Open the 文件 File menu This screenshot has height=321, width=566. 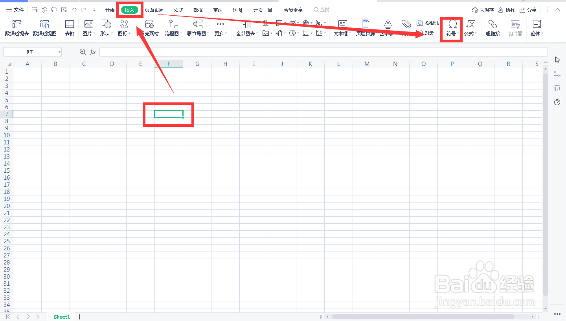pyautogui.click(x=15, y=10)
